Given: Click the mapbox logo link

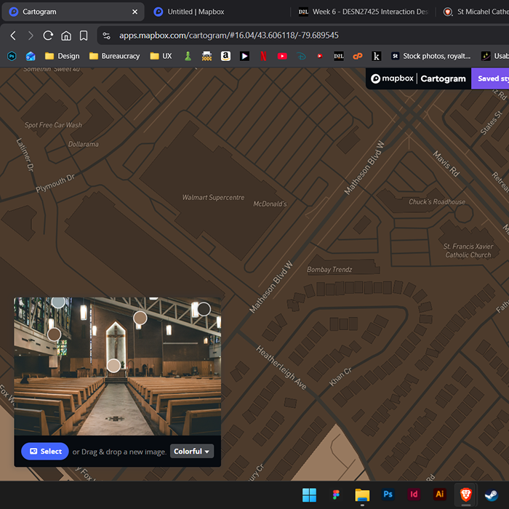Looking at the screenshot, I should coord(392,79).
